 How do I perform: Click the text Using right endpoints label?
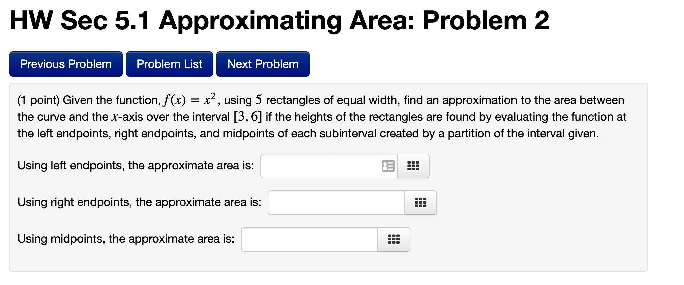coord(138,202)
